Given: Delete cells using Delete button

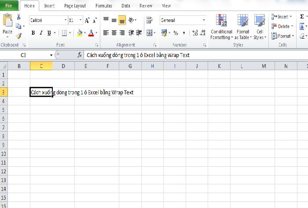Looking at the screenshot, I should click(x=281, y=26).
